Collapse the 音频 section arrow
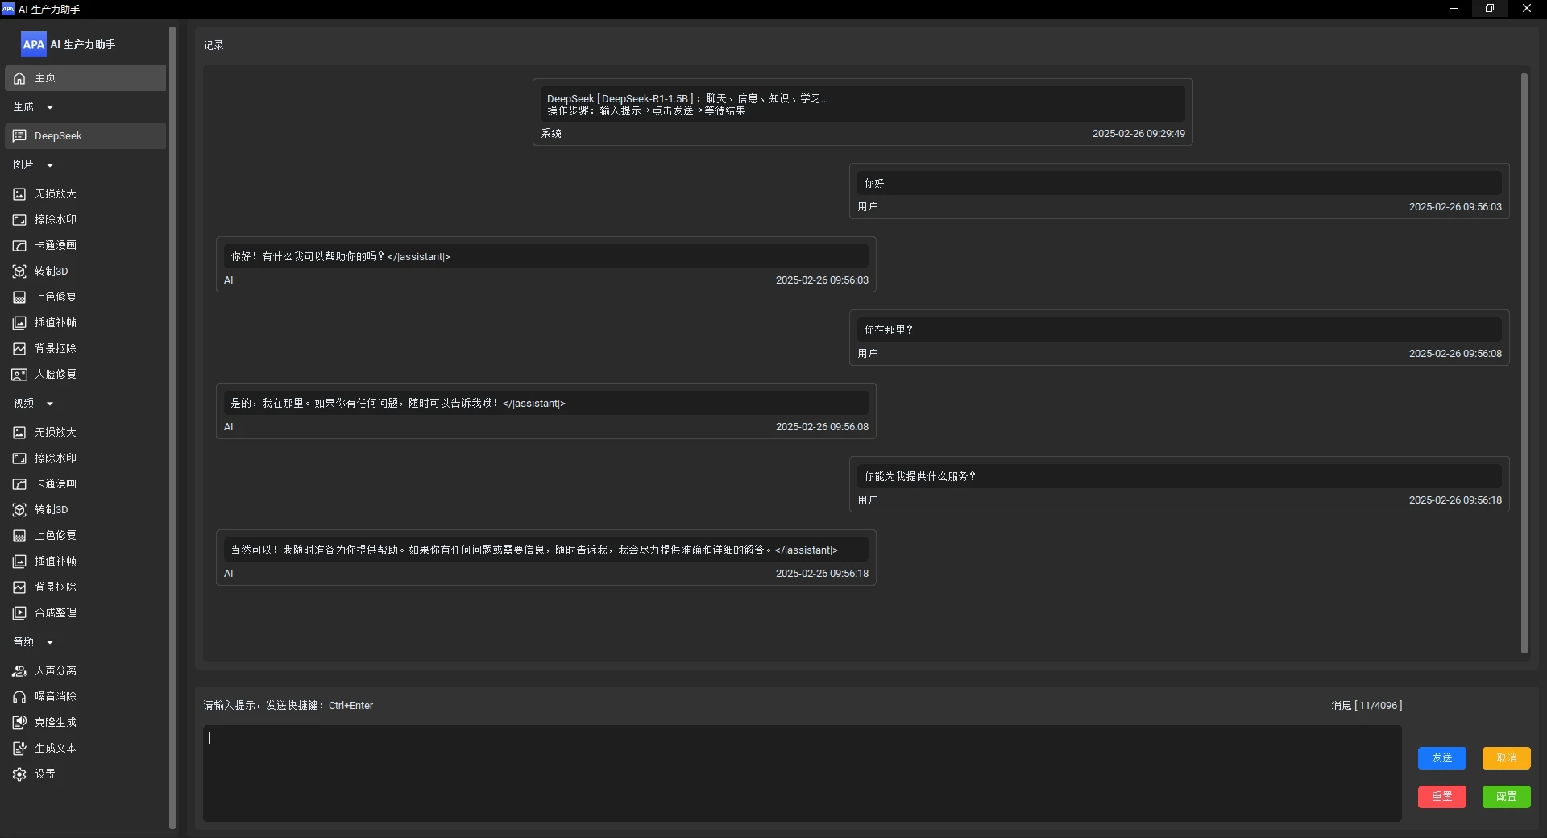This screenshot has height=838, width=1547. (50, 642)
